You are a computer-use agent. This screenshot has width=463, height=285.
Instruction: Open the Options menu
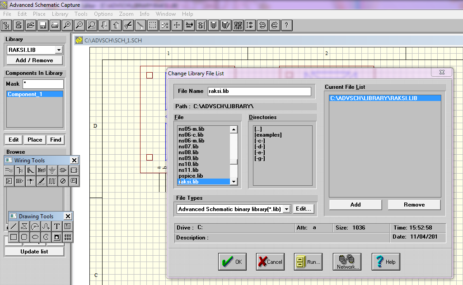[x=103, y=14]
